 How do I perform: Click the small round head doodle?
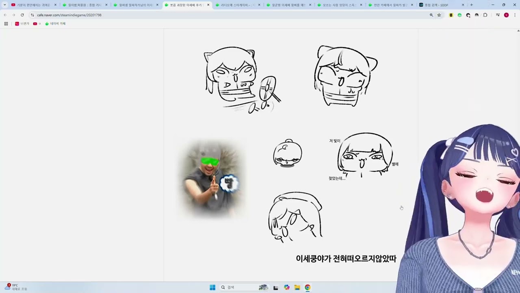[x=288, y=153]
